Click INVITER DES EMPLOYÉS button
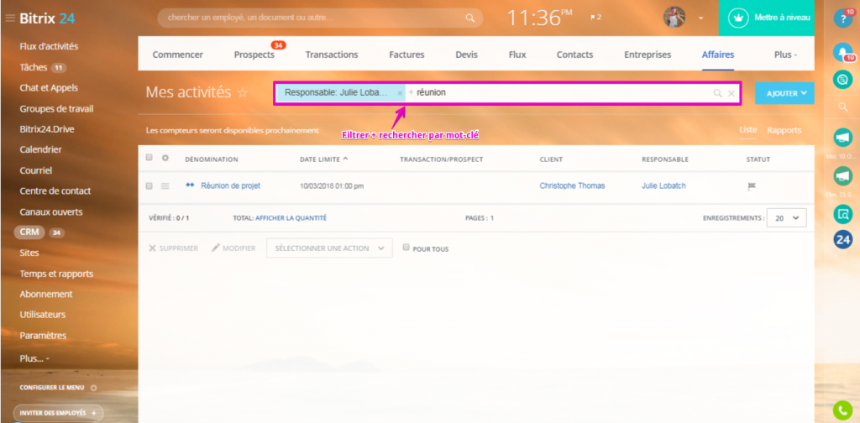Image resolution: width=860 pixels, height=423 pixels. point(58,413)
